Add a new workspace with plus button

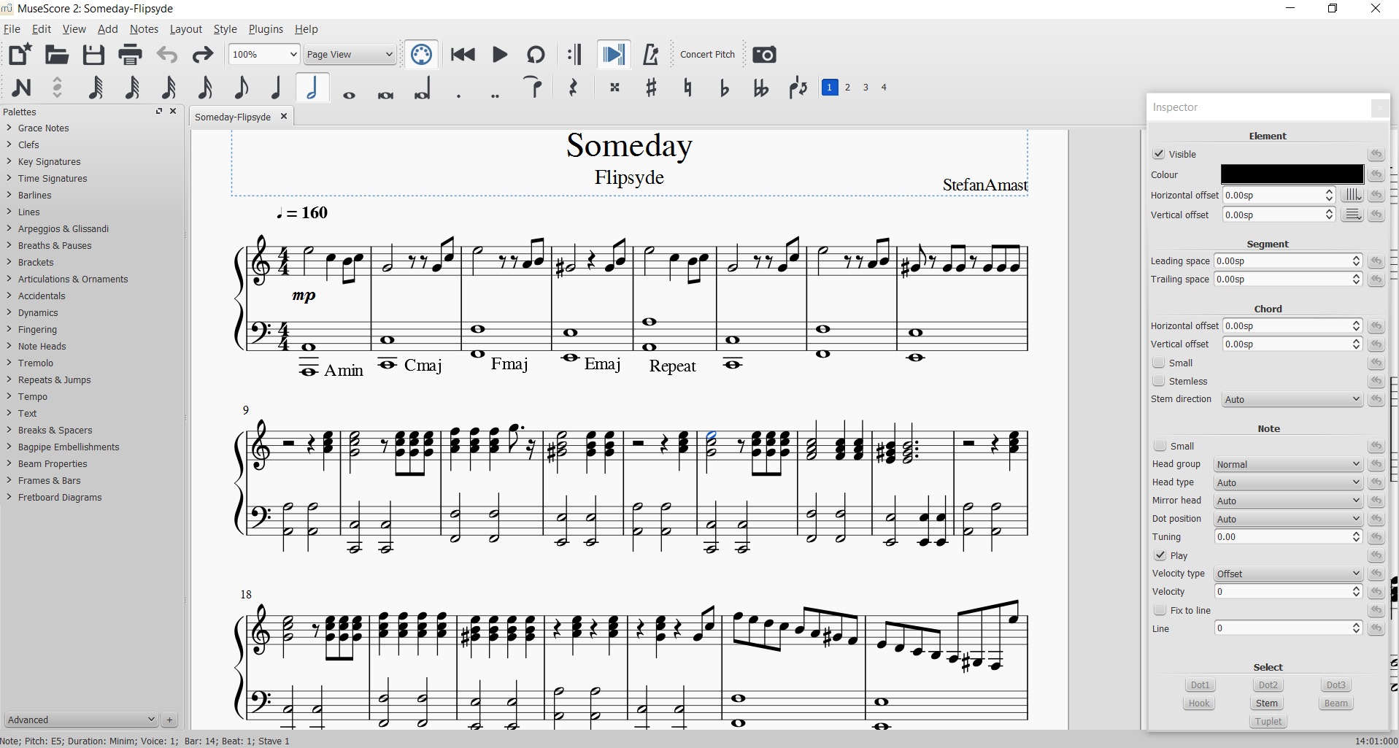[169, 720]
